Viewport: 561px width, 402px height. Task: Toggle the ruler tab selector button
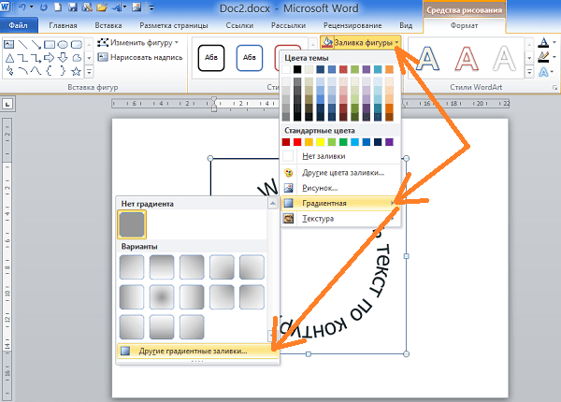(7, 104)
